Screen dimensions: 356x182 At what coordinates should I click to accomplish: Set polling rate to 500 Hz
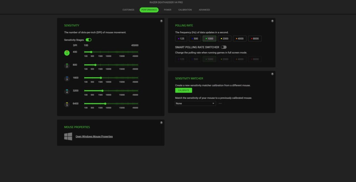click(x=195, y=39)
